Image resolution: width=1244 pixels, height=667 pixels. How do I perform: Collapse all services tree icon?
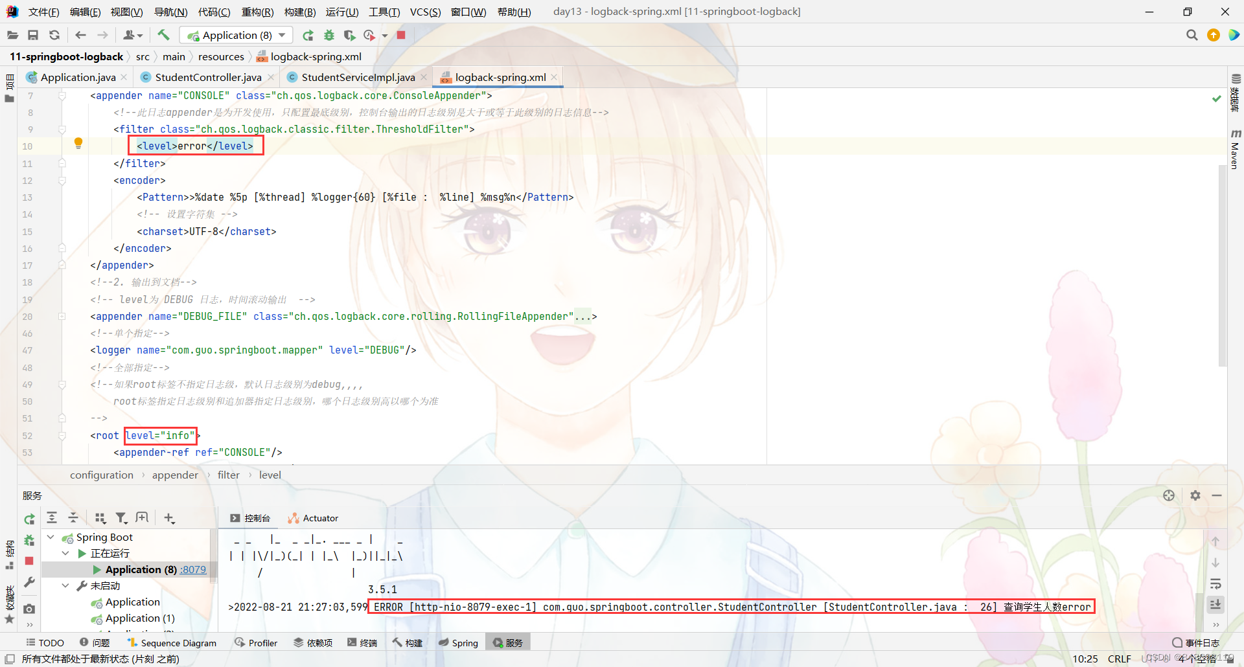pyautogui.click(x=73, y=517)
